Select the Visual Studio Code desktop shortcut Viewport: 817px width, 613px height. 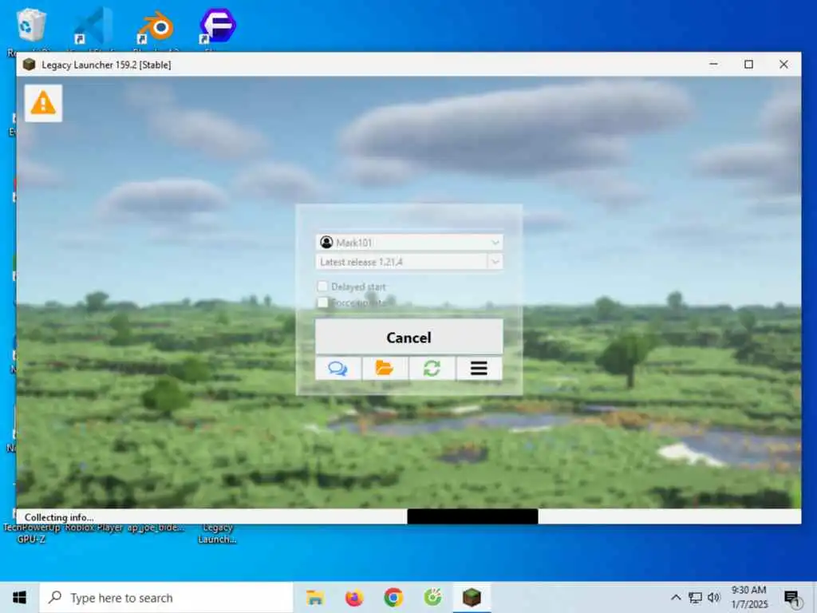93,26
